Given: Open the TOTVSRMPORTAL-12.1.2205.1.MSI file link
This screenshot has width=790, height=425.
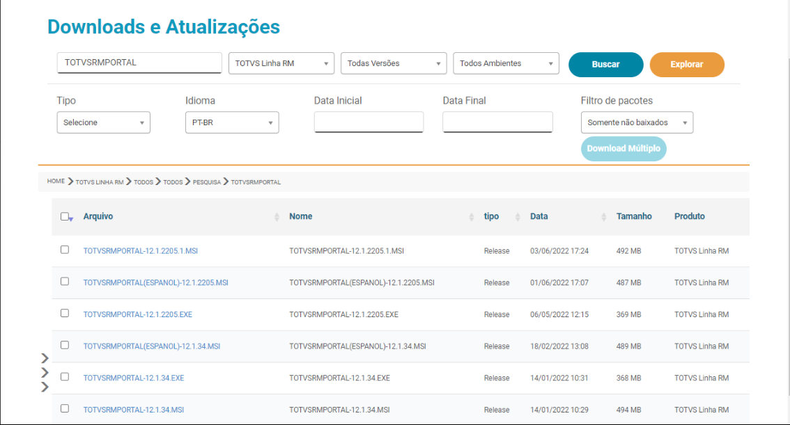Looking at the screenshot, I should [141, 251].
